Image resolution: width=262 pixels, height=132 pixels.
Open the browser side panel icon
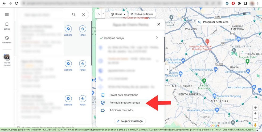(x=245, y=3)
